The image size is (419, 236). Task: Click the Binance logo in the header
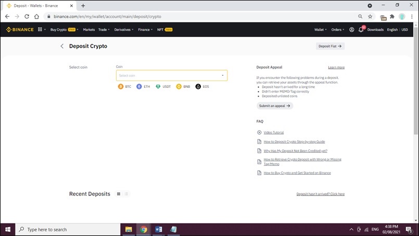pos(20,30)
